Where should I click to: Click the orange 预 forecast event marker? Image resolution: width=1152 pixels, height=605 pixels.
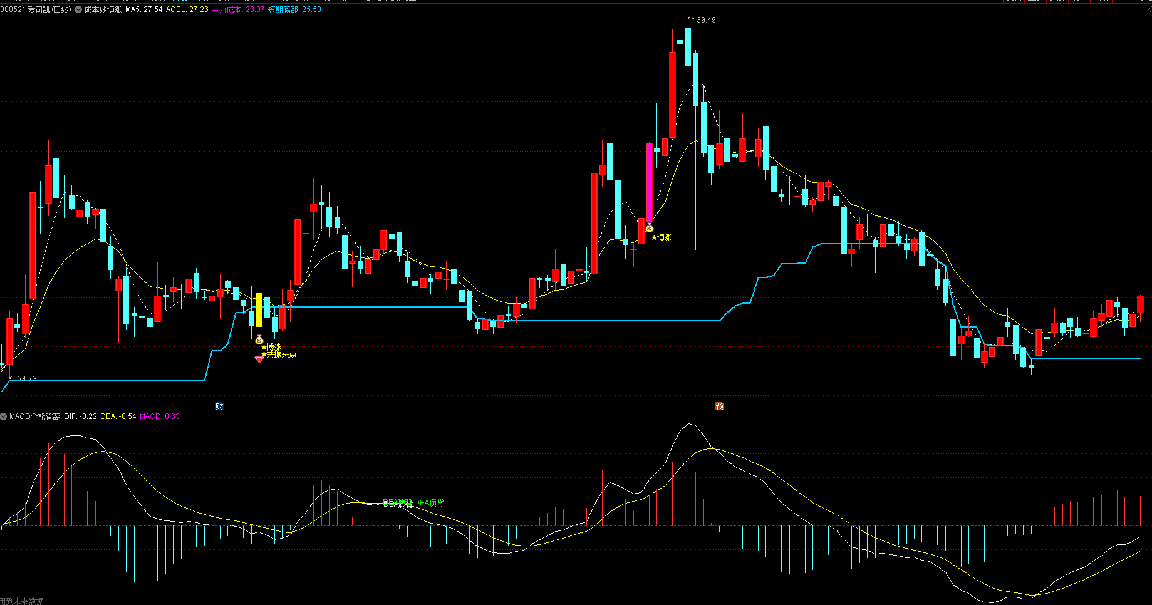coord(719,406)
